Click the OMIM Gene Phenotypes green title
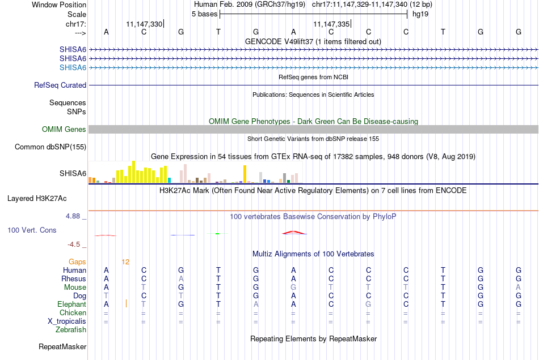 point(313,121)
